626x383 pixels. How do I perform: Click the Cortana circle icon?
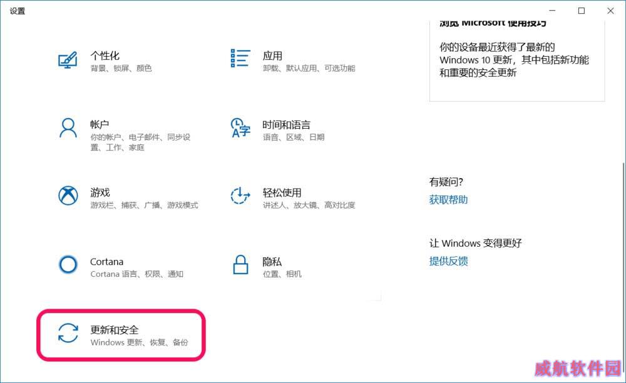pyautogui.click(x=68, y=265)
